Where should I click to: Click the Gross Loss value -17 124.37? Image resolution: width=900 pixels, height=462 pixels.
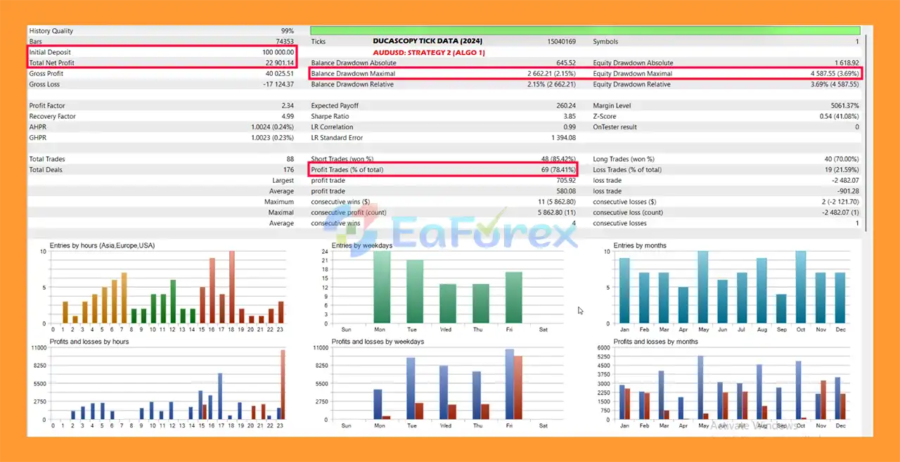(x=278, y=84)
